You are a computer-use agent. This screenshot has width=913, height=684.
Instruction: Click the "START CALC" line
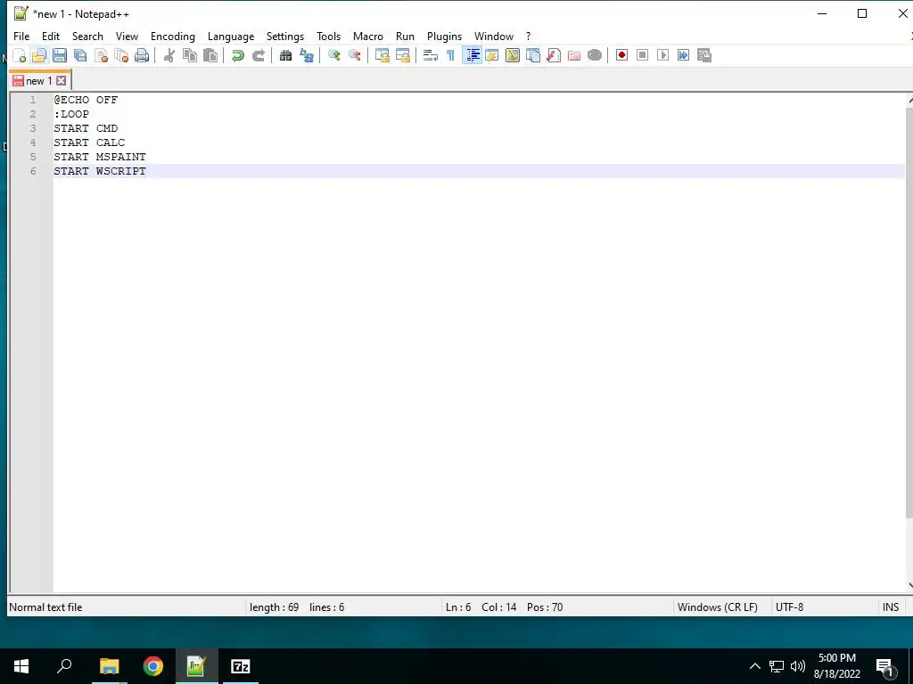click(x=89, y=142)
